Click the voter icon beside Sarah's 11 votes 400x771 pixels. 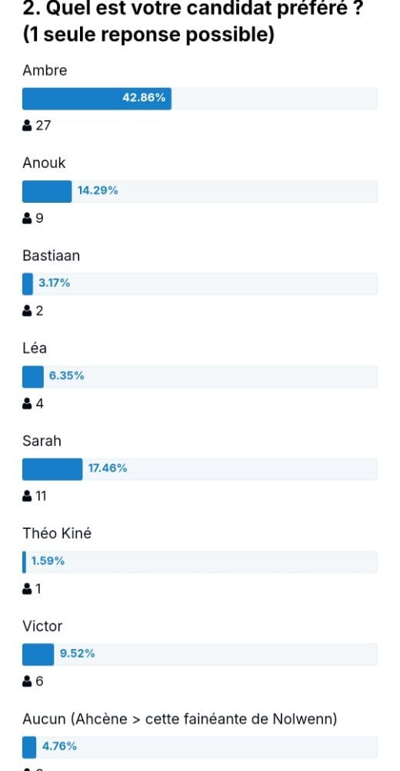coord(27,496)
